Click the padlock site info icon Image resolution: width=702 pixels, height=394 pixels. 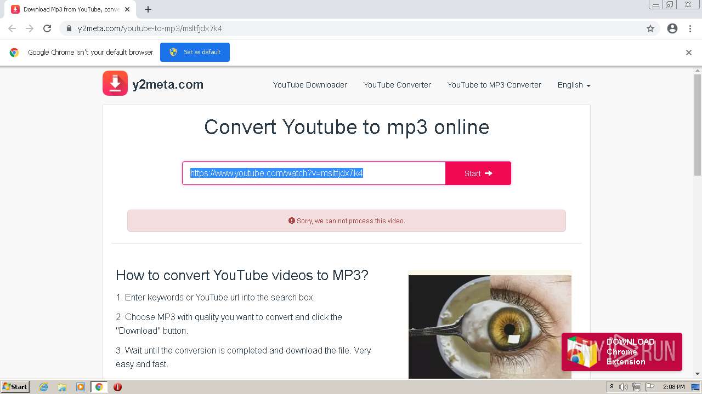[x=69, y=28]
